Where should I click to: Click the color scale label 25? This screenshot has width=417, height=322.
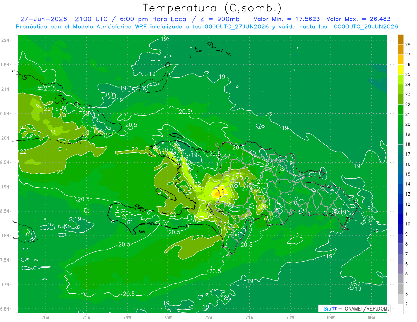click(408, 74)
